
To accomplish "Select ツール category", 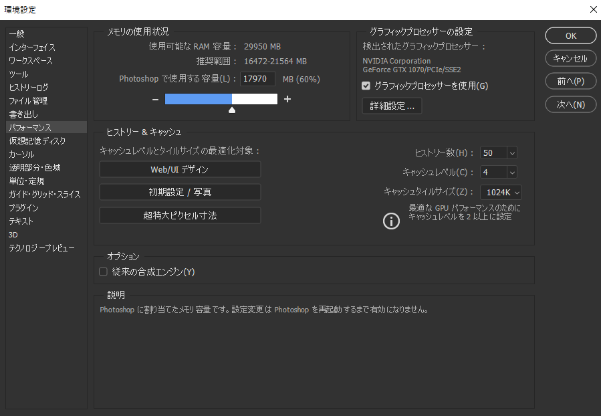I will pos(46,74).
